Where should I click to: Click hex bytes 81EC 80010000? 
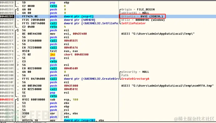33,100
